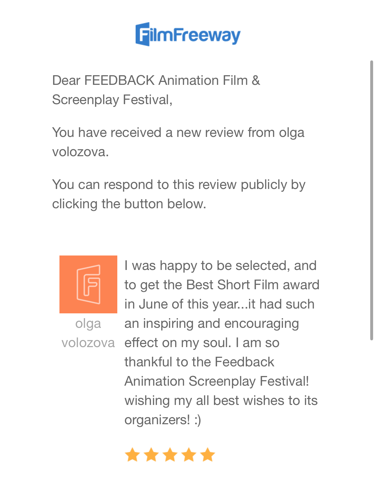The height and width of the screenshot is (484, 376).
Task: Click 'Screenplay Festival,' in the greeting
Action: 112,100
